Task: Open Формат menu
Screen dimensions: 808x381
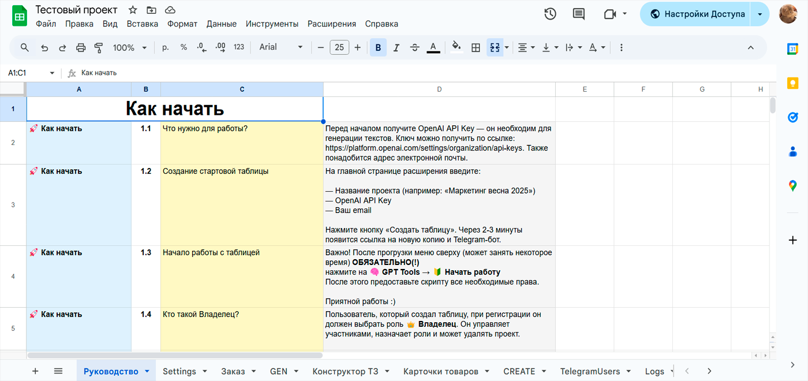Action: (182, 24)
